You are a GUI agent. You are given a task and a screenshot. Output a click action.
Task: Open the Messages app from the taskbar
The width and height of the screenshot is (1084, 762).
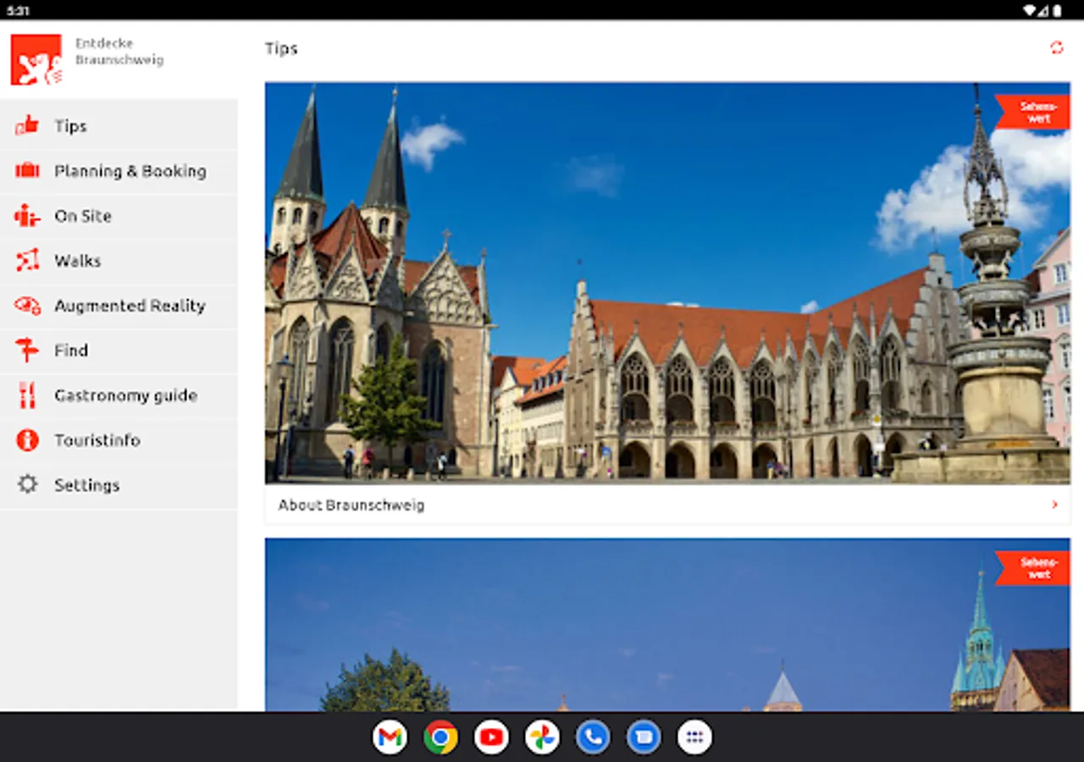[x=644, y=737]
